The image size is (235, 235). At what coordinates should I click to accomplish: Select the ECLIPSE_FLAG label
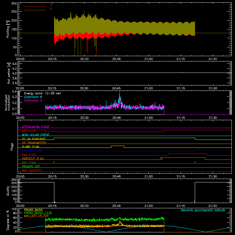(32, 151)
